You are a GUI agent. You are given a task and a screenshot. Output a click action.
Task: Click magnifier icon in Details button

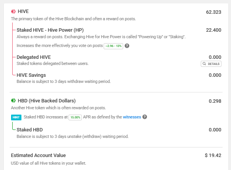tap(204, 64)
